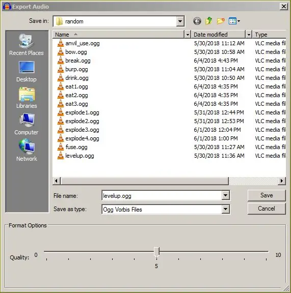Create a new folder

[x=221, y=21]
